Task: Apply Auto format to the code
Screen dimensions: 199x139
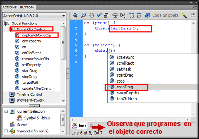Action: pos(106,15)
